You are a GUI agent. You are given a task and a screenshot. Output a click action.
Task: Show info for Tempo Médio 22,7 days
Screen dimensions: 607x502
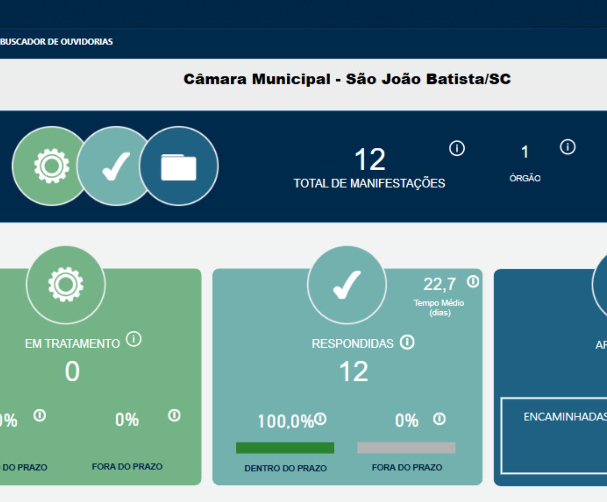473,282
